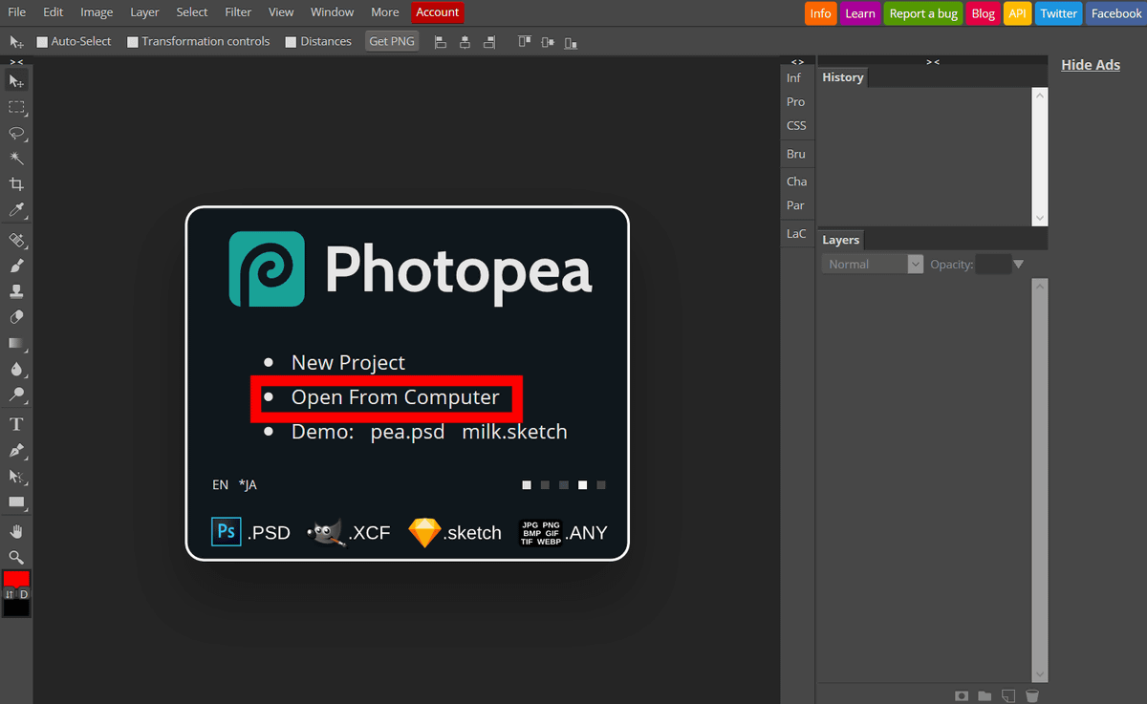Select the Eraser tool

coord(16,317)
